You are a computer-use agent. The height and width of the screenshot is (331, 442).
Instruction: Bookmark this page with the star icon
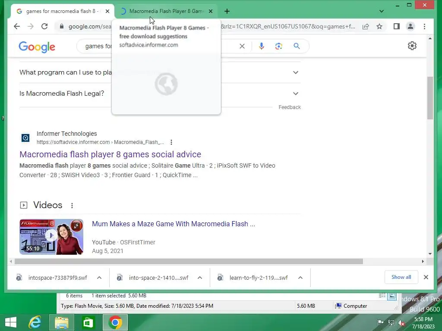point(379,26)
